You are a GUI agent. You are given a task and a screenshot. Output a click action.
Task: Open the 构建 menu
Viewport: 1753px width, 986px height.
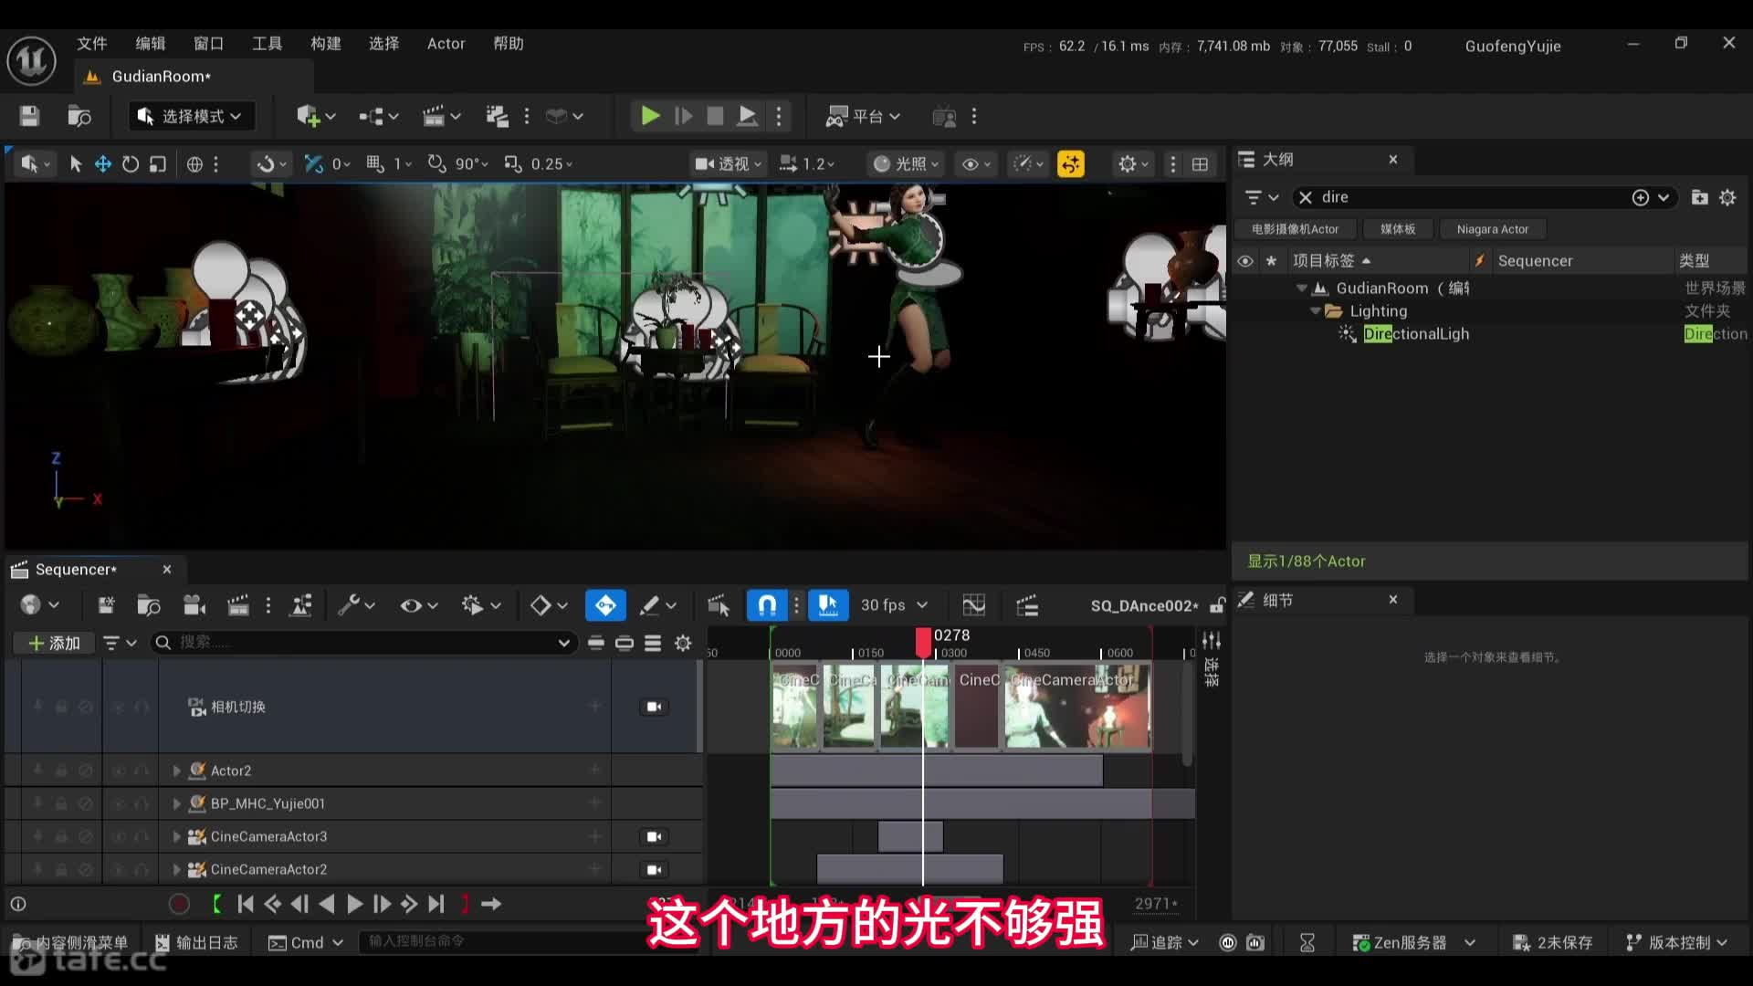pyautogui.click(x=325, y=44)
